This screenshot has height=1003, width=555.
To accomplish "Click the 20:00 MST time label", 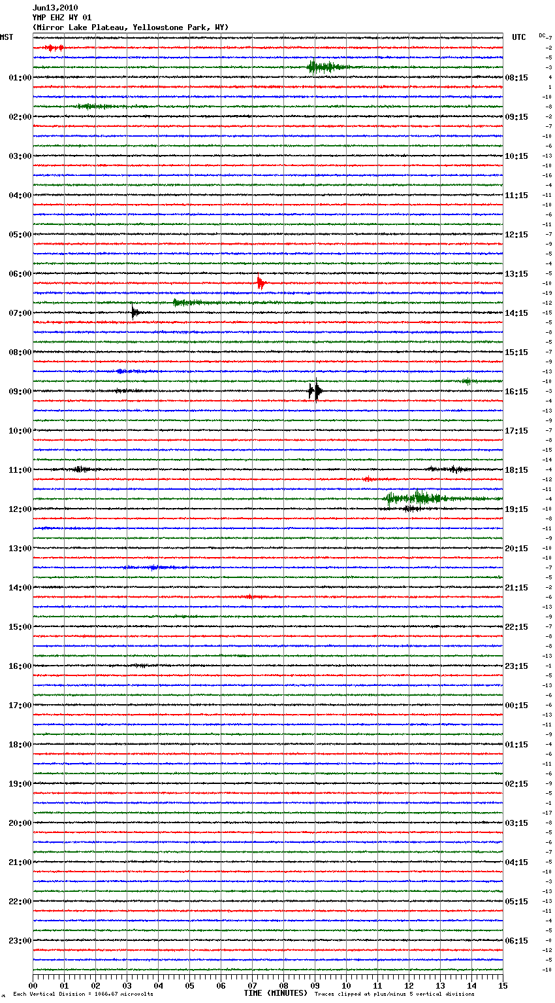I will 20,823.
